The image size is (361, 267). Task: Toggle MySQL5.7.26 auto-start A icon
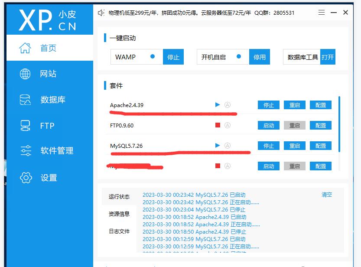pos(228,146)
